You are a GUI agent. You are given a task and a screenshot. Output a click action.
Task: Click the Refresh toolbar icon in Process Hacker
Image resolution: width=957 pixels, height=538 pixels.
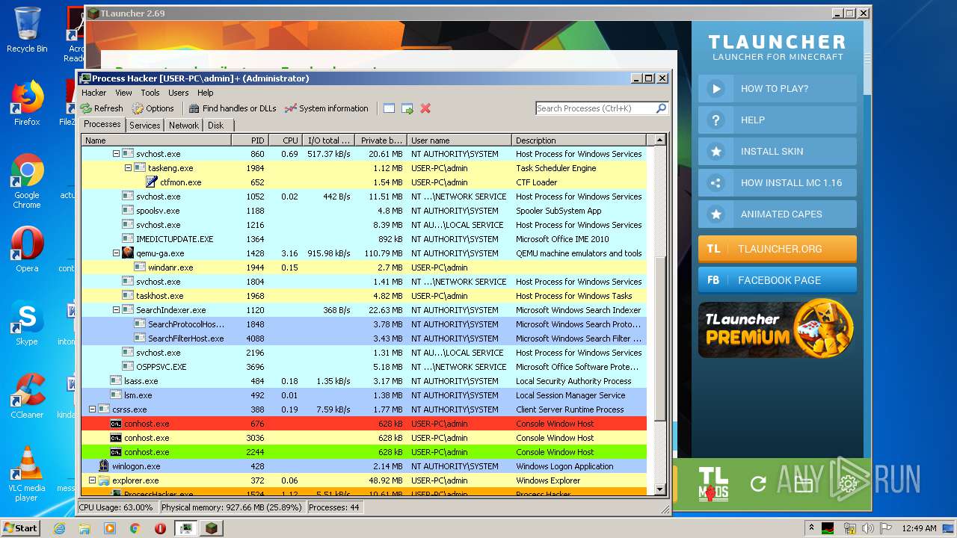(x=102, y=108)
